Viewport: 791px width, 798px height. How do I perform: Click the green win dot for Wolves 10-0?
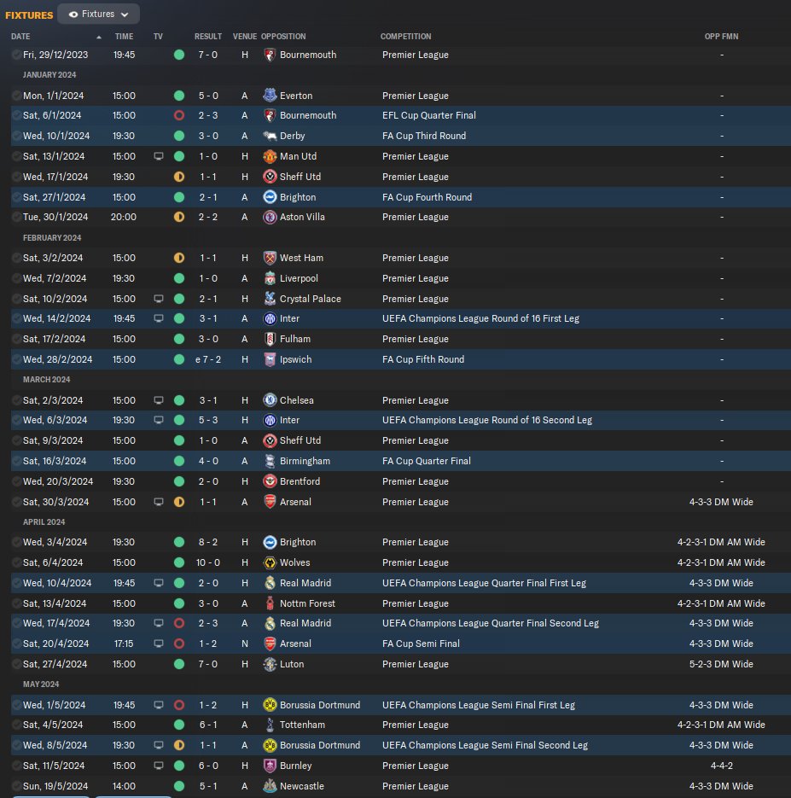[179, 562]
